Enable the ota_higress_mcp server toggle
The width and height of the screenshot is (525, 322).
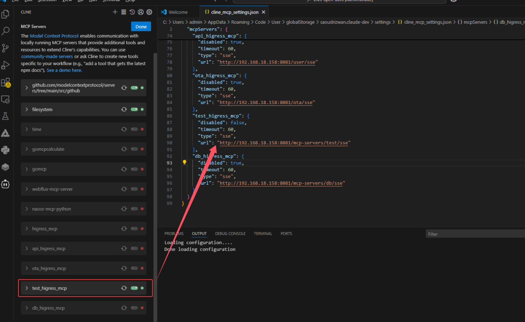tap(134, 268)
